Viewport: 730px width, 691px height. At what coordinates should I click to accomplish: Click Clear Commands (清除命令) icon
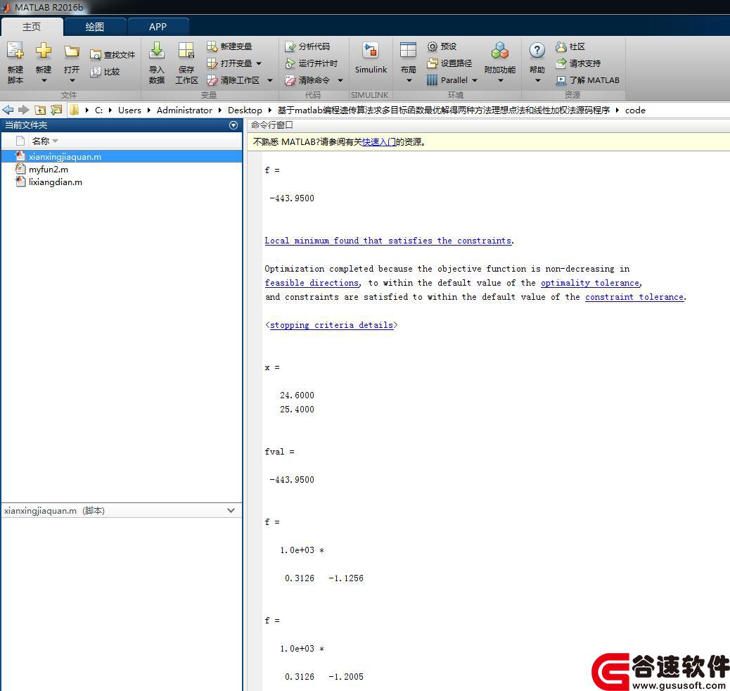(x=290, y=80)
